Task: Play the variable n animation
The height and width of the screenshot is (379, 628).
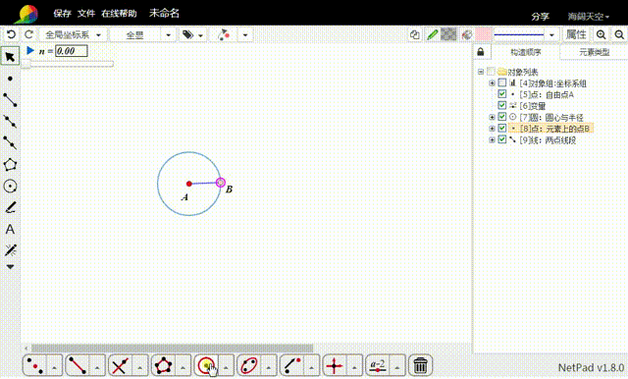Action: 30,50
